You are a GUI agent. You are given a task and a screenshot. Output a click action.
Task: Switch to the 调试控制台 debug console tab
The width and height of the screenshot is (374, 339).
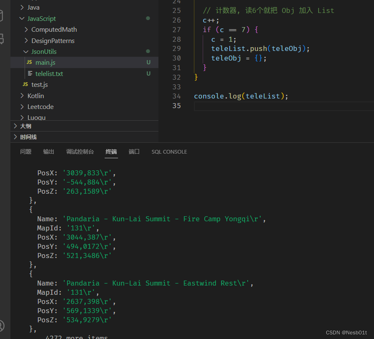80,152
